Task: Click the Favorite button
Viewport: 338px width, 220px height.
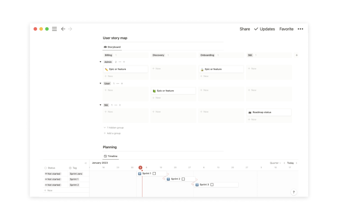Action: [x=286, y=29]
